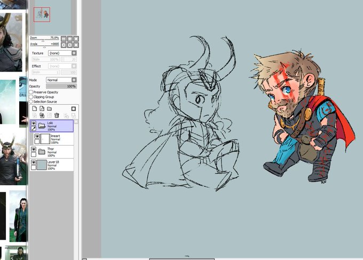Expand the Thor layer set folder
This screenshot has width=363, height=260.
click(42, 152)
